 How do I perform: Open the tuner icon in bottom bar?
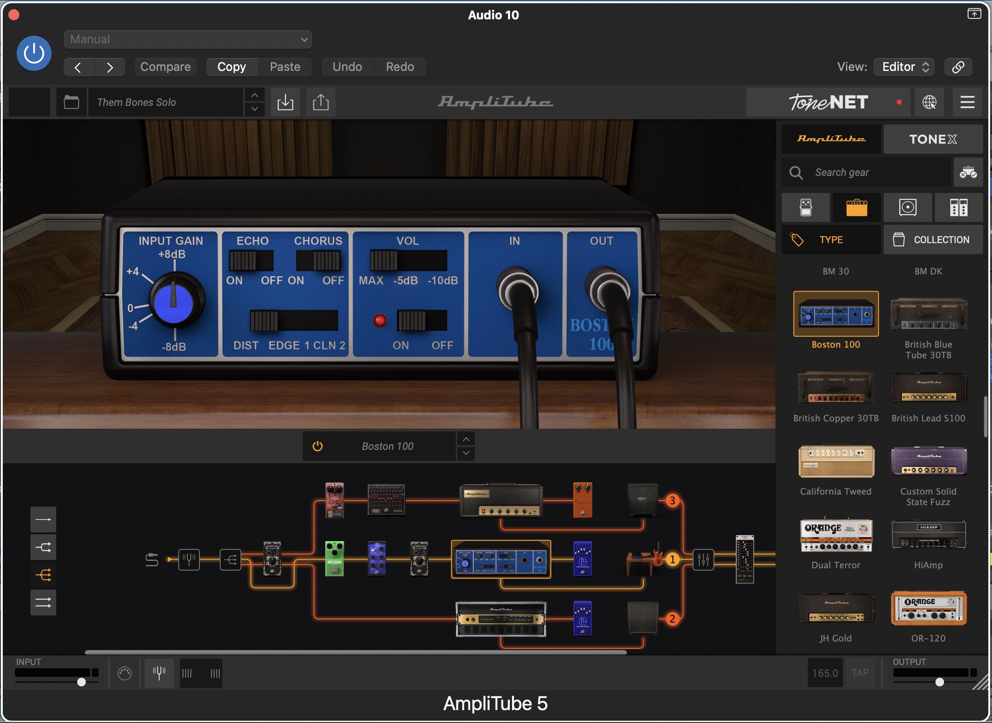(x=159, y=673)
